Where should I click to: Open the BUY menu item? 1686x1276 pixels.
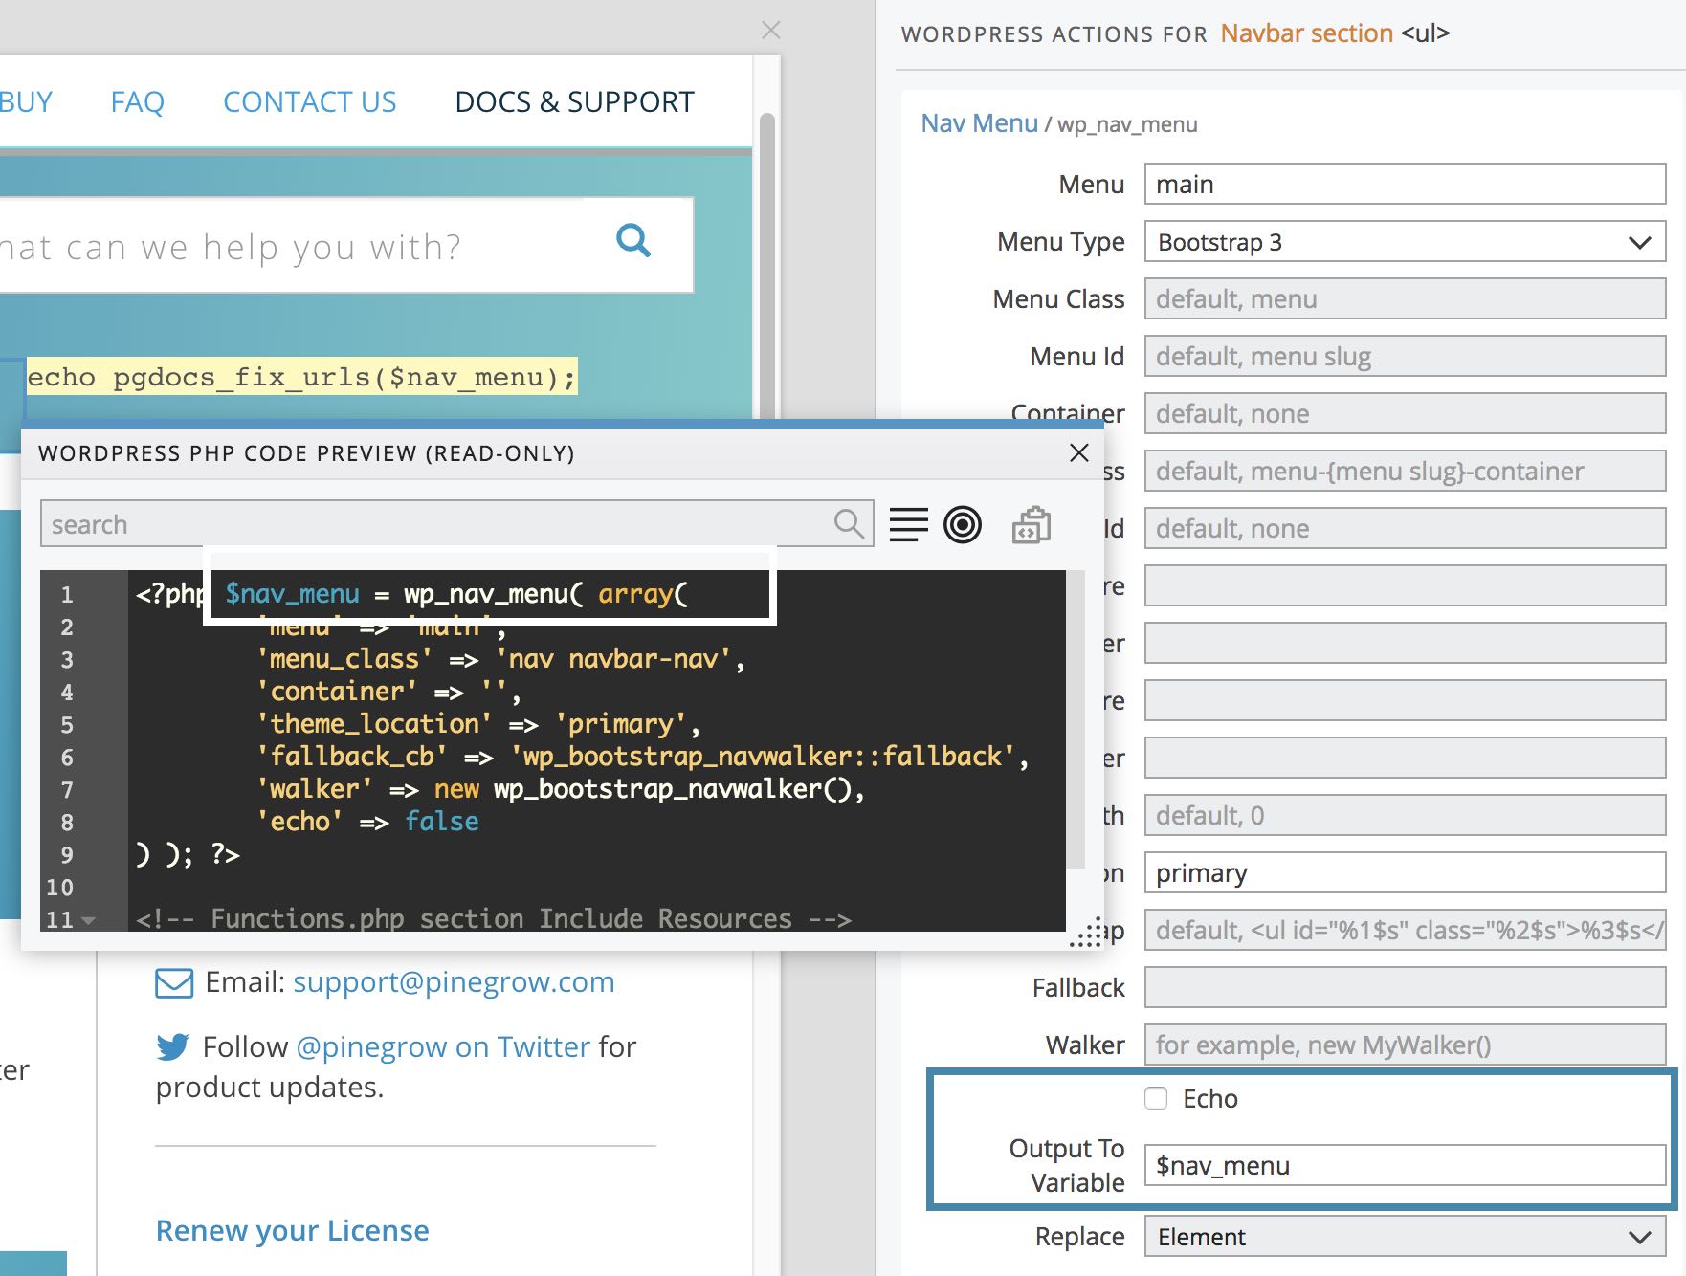tap(26, 101)
